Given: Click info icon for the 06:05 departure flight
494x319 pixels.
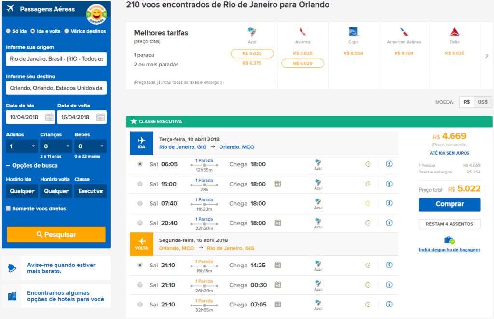Looking at the screenshot, I should (x=389, y=164).
